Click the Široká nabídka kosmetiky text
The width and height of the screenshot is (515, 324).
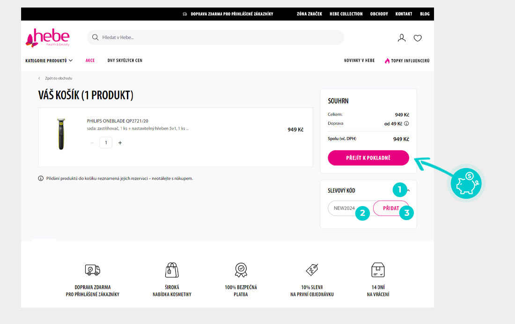(x=172, y=291)
